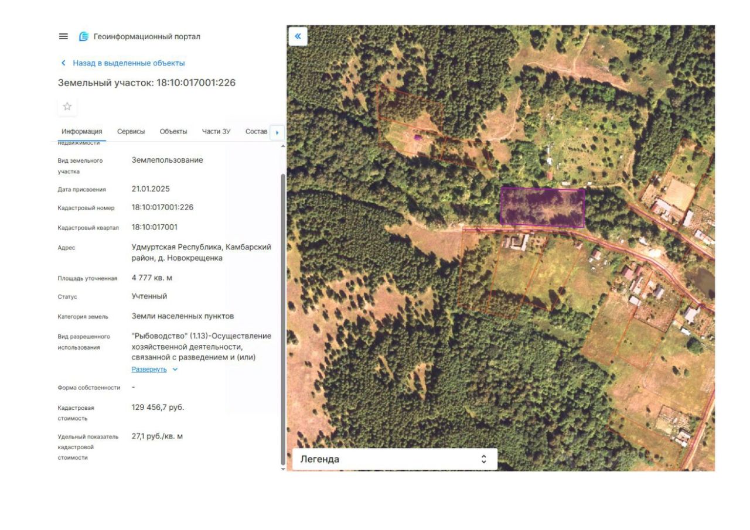Click the scrollbar up arrow

click(284, 145)
